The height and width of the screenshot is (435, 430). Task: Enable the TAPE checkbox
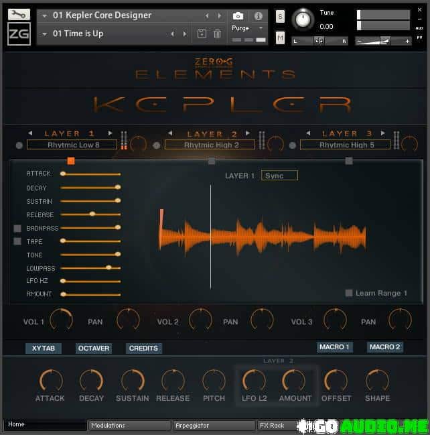coord(17,241)
